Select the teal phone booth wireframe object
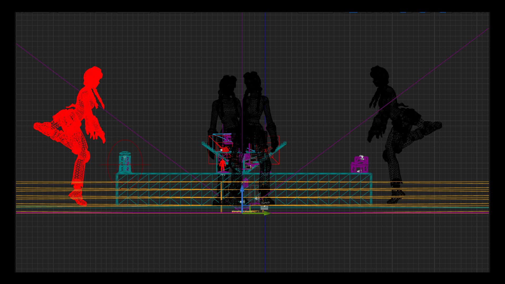Viewport: 505px width, 284px height. [x=125, y=162]
